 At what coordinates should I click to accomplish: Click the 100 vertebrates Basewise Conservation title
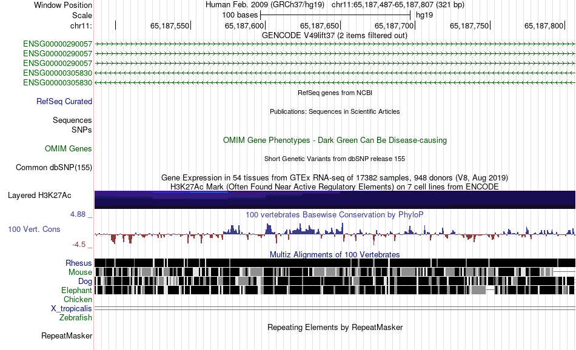[x=335, y=214]
